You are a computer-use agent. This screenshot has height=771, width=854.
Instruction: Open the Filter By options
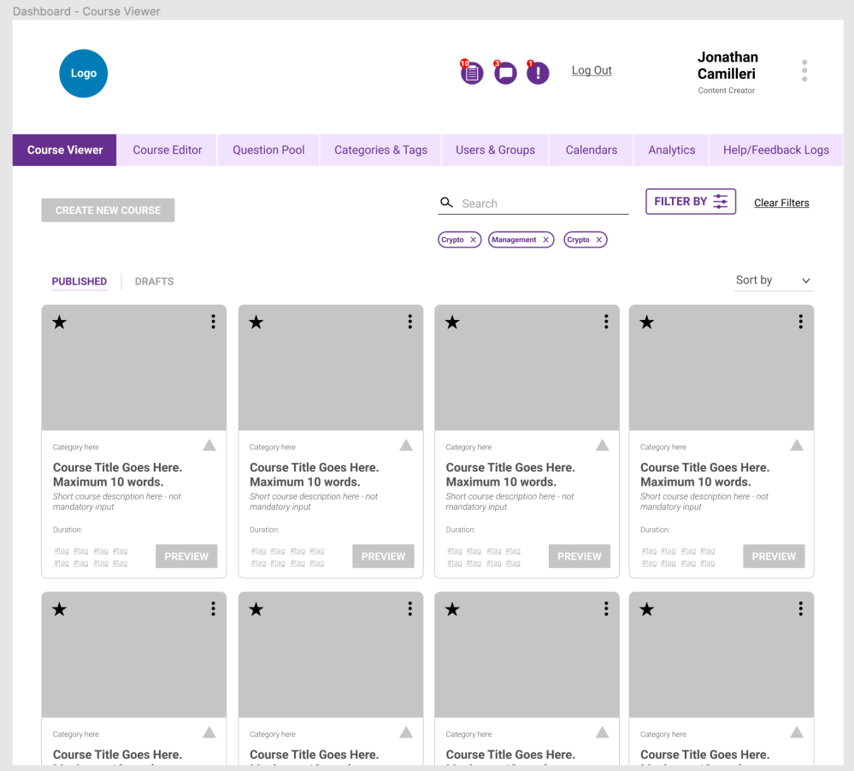pyautogui.click(x=691, y=202)
